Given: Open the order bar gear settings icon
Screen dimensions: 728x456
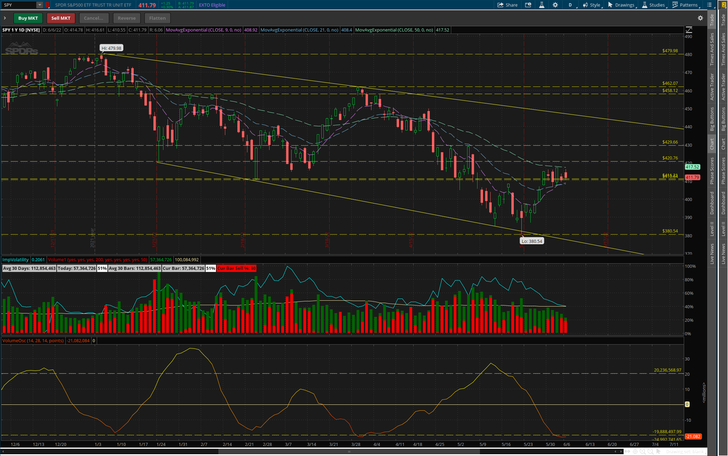Looking at the screenshot, I should (x=700, y=18).
